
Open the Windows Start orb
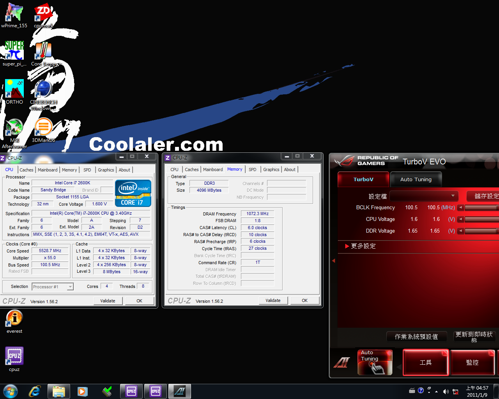[11, 391]
